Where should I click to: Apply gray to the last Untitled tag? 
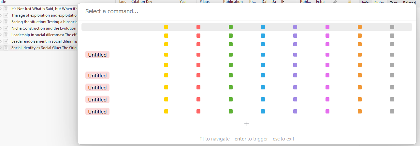392,112
